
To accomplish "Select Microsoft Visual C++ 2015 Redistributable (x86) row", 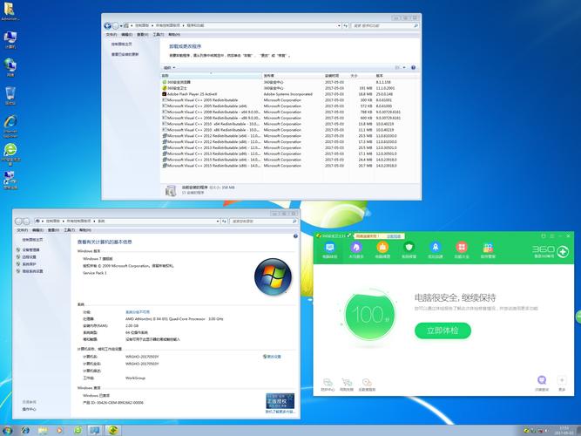I will (291, 166).
